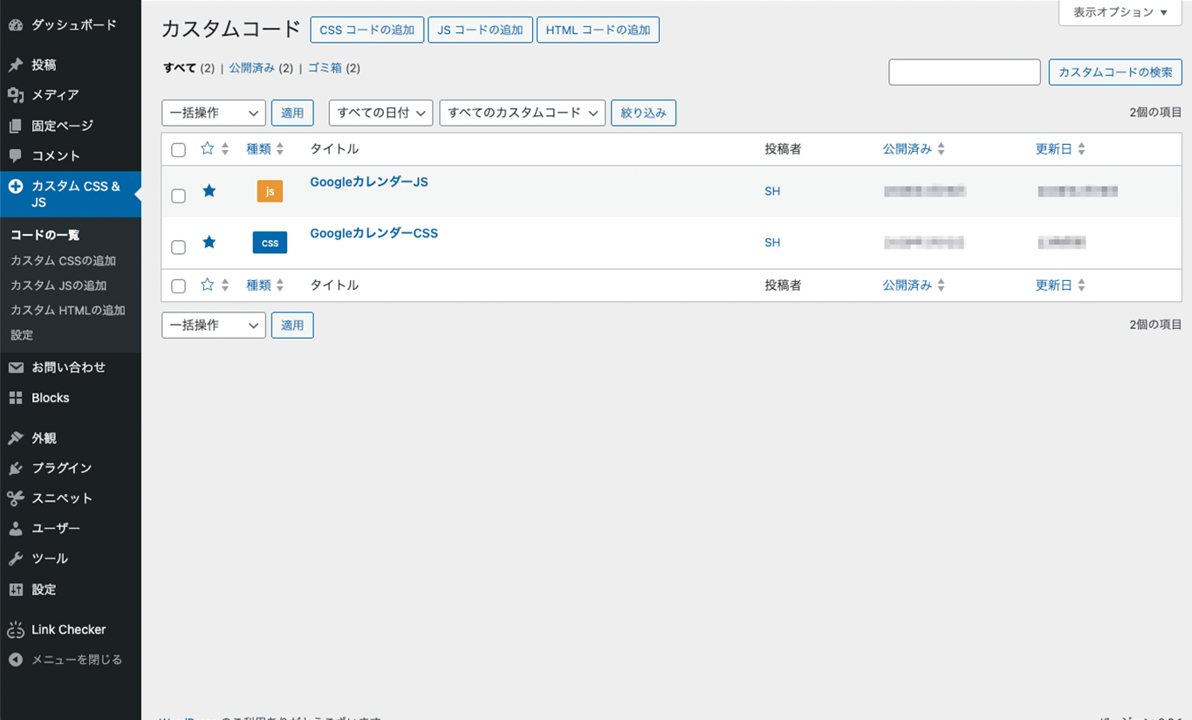The image size is (1192, 720).
Task: Click the star icon for GoogleカレンダーJS row
Action: (209, 191)
